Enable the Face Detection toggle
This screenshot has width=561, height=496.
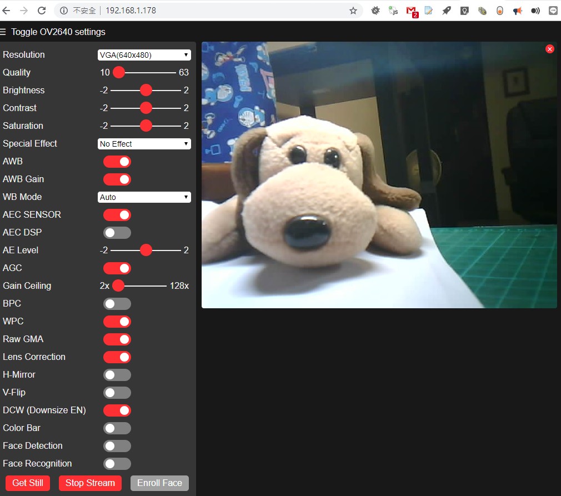coord(117,446)
